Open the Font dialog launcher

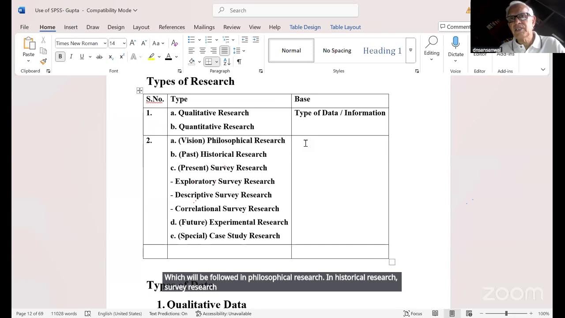[180, 71]
